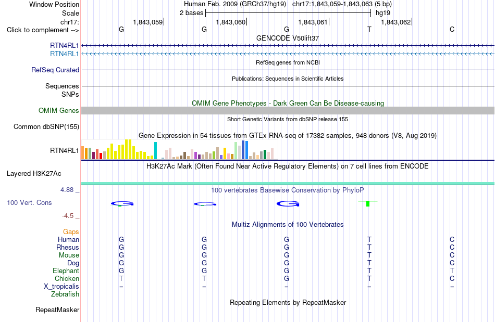Screen dimensions: 495x322
Task: Click the Gaps label in Multiz track
Action: (71, 231)
